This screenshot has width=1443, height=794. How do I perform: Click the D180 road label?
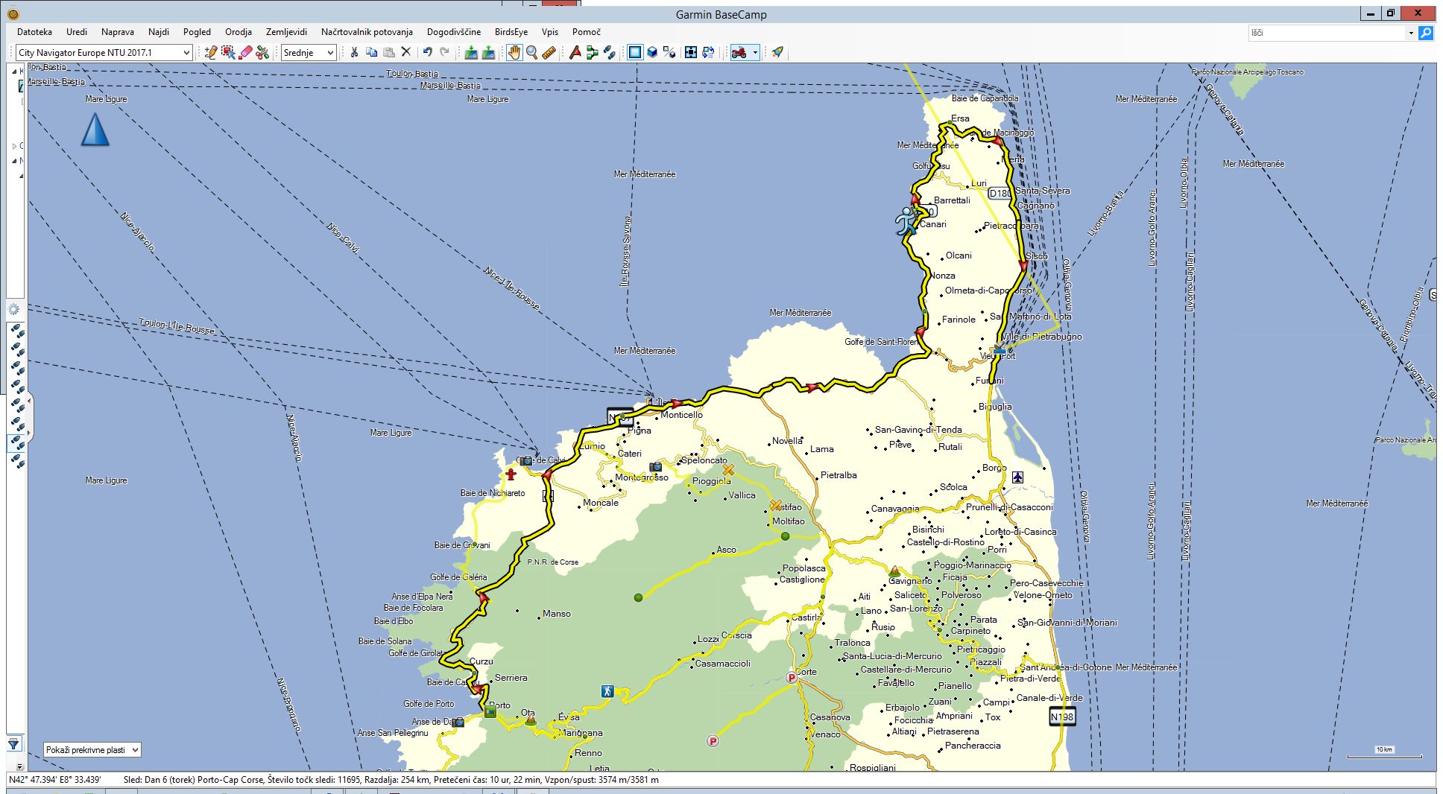tap(1000, 194)
